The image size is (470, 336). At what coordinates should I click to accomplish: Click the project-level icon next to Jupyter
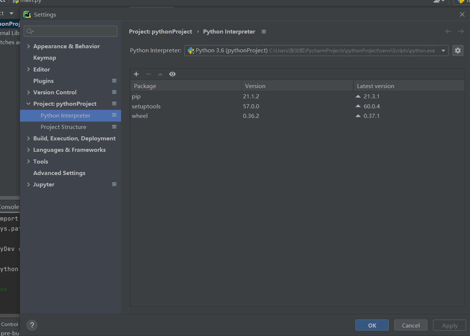coord(114,184)
